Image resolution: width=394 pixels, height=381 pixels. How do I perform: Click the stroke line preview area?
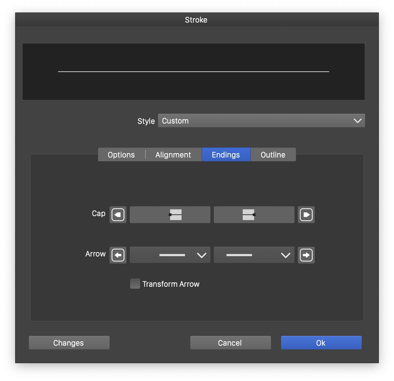click(194, 72)
